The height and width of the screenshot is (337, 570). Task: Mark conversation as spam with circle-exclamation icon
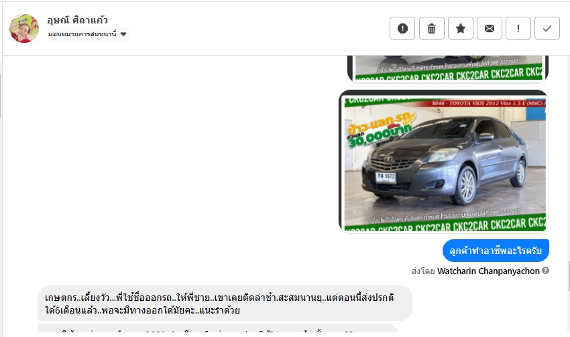coord(402,28)
